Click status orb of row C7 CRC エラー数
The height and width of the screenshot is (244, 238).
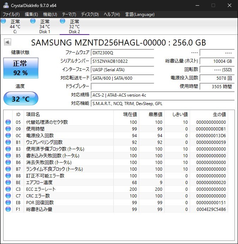(x=8, y=196)
